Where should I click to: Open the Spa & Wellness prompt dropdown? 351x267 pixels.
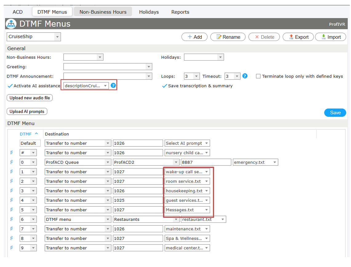point(187,238)
